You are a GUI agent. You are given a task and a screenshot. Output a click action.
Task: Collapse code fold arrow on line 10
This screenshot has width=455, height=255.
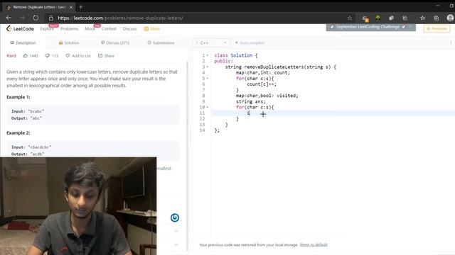pyautogui.click(x=208, y=107)
